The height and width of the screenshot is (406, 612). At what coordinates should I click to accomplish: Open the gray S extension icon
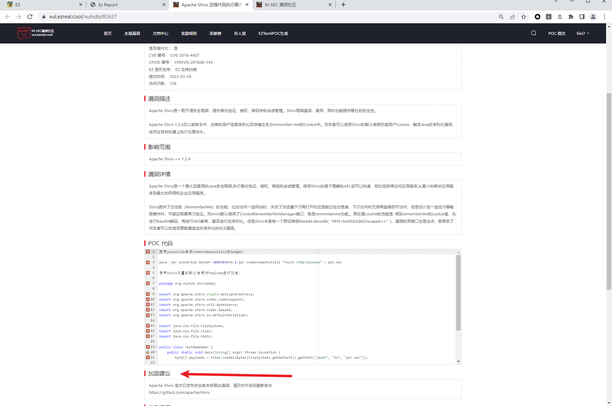click(549, 17)
